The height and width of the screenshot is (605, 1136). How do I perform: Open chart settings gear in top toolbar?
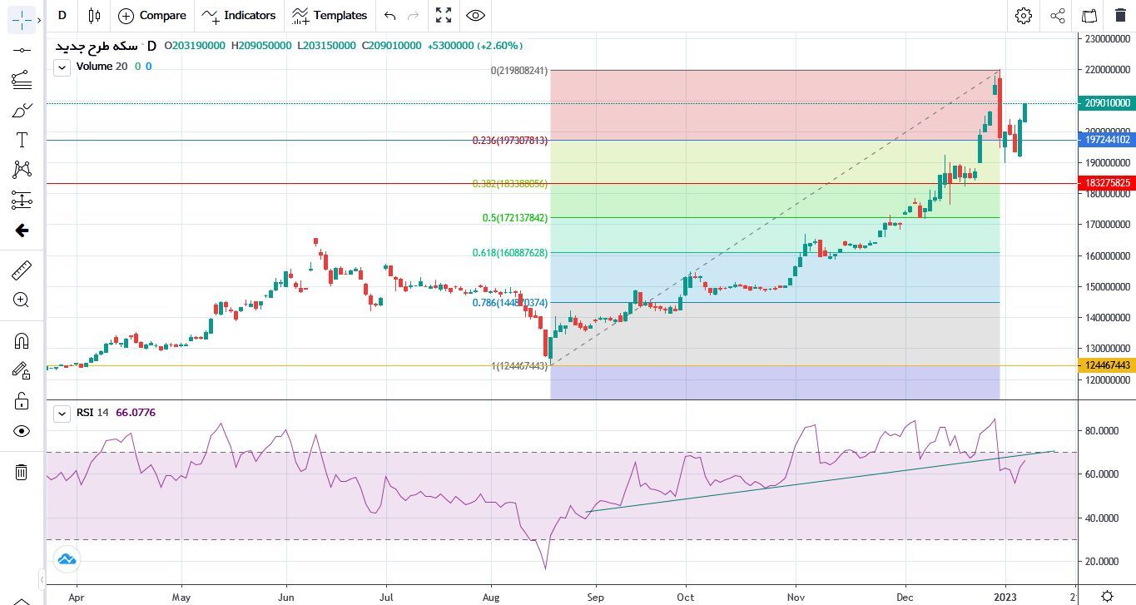(1023, 16)
